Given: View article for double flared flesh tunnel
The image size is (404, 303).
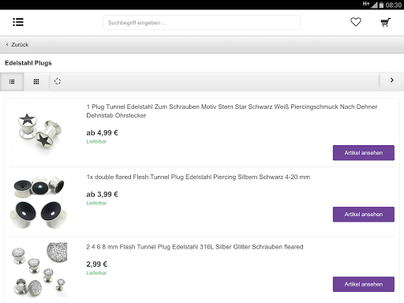Looking at the screenshot, I should pos(364,215).
